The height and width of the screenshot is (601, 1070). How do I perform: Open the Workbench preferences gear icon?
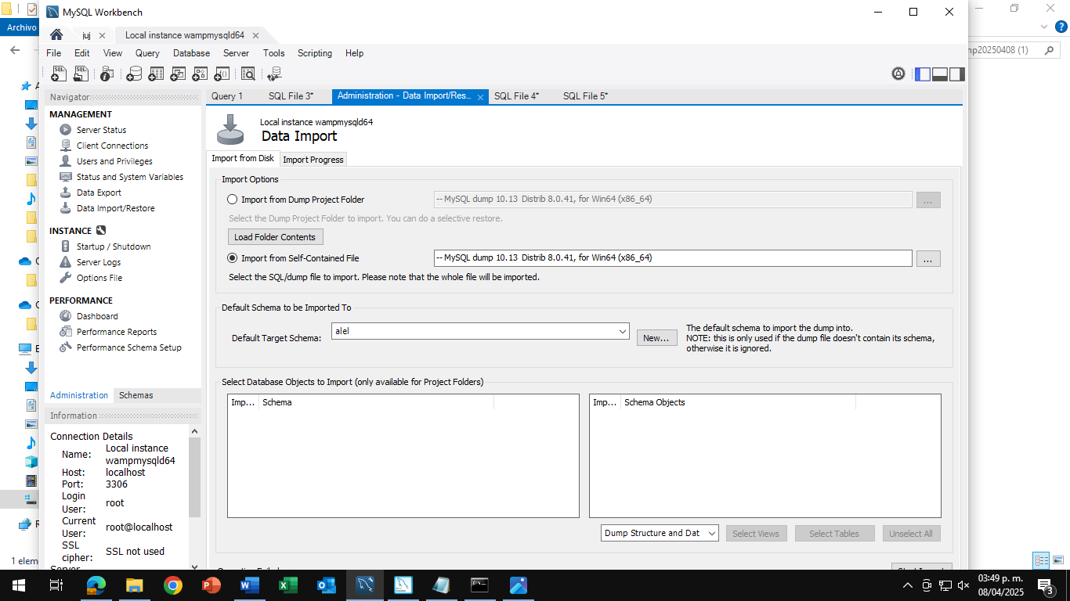(898, 74)
